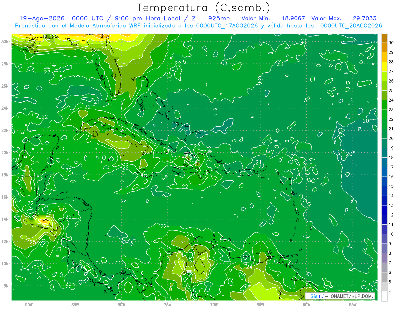The image size is (400, 309).
Task: Click color bar scale value "13"
Action: coord(392,205)
